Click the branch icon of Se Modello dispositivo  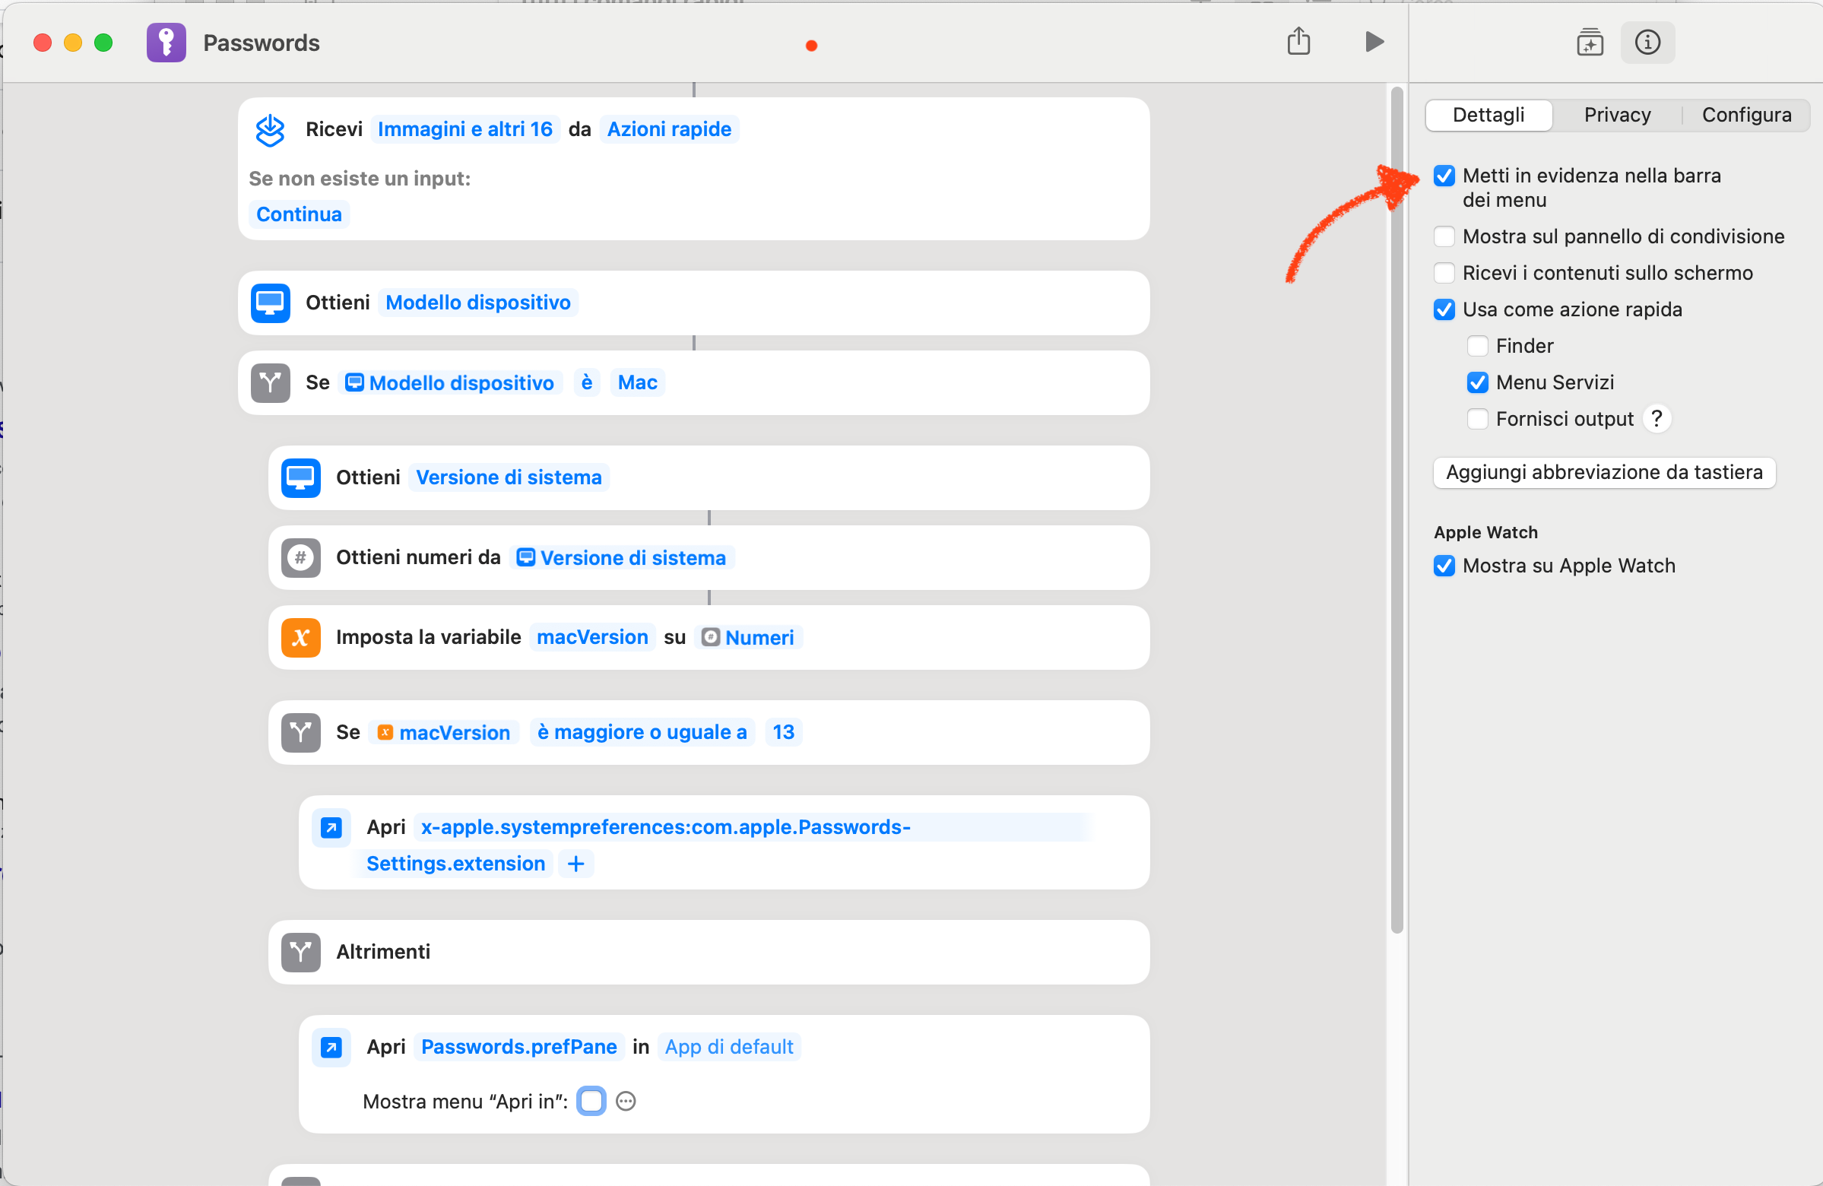coord(271,383)
